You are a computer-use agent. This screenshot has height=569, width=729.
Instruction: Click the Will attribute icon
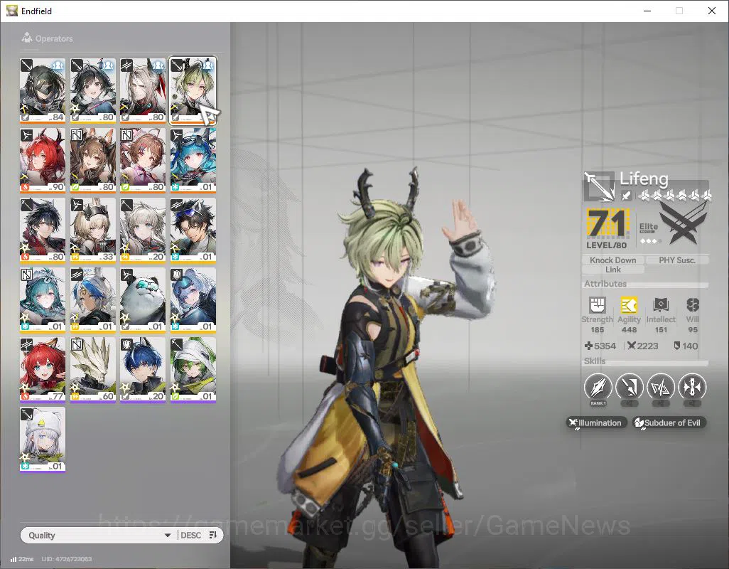click(693, 305)
